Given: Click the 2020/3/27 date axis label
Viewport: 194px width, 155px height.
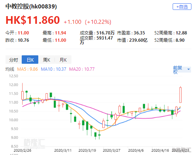Looking at the screenshot, I should [112, 150].
